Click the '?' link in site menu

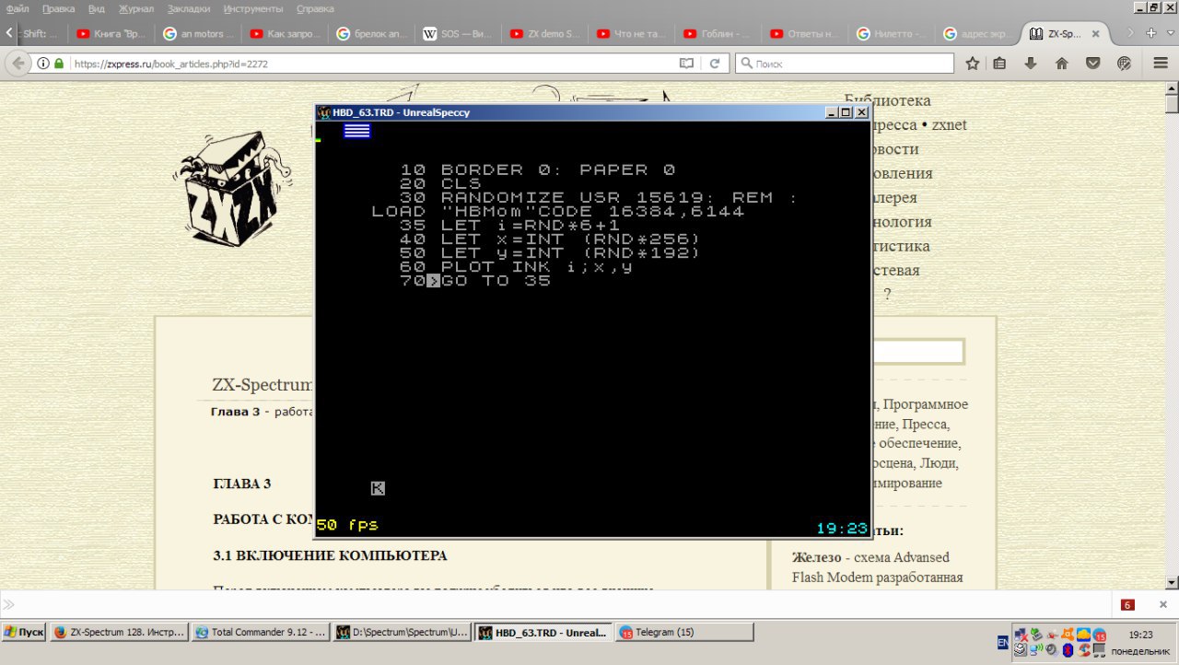(x=887, y=294)
